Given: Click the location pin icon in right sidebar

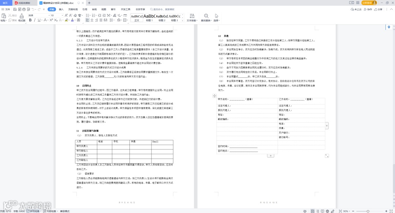Looking at the screenshot, I should click(x=389, y=27).
